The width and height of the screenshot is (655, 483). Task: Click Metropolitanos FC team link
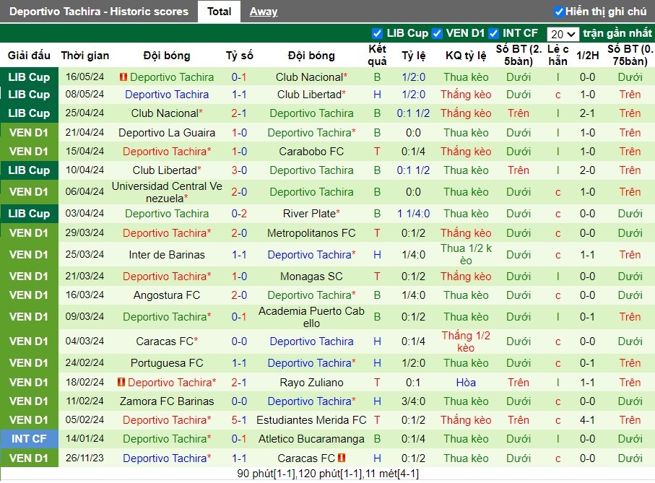tap(311, 233)
